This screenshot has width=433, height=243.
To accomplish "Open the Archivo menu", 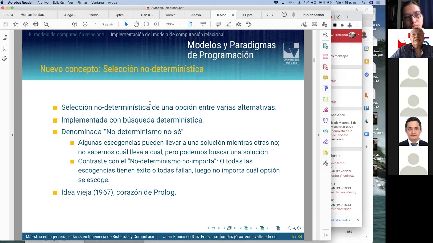I will 43,3.
